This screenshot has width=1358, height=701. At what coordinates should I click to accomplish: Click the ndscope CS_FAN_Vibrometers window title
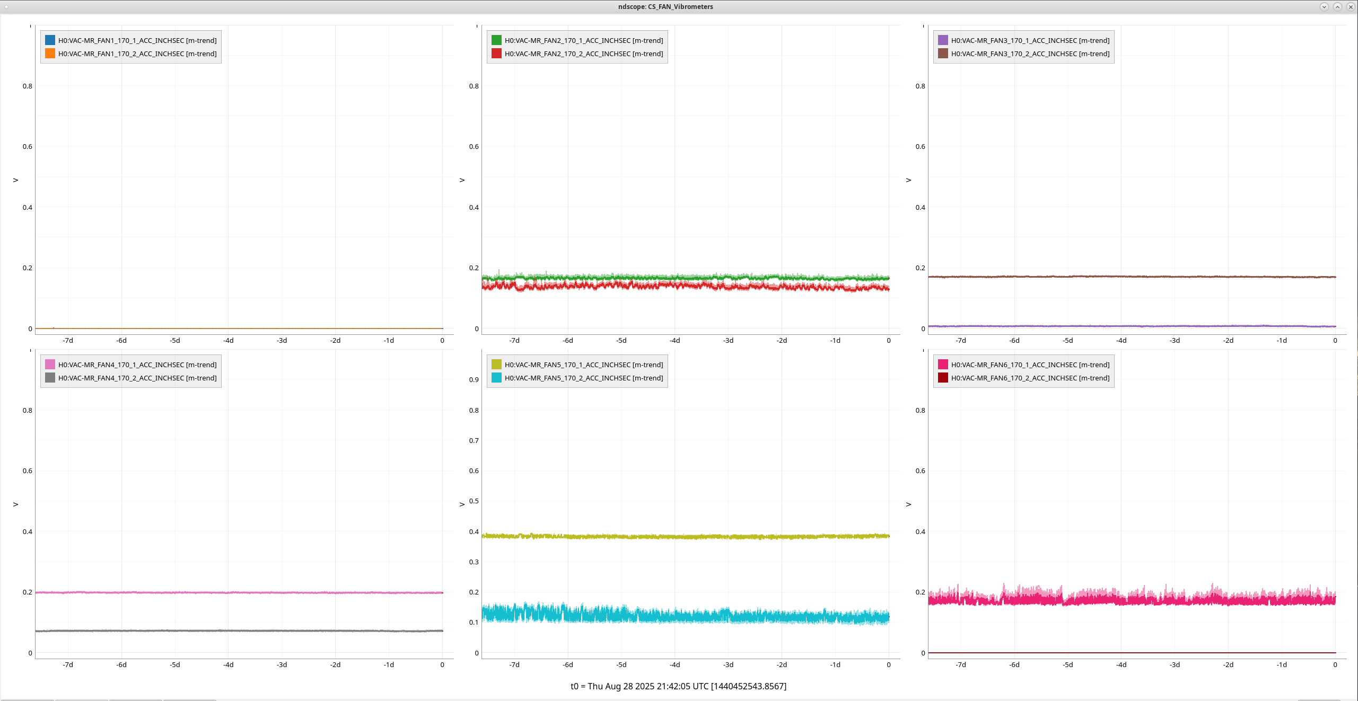point(665,7)
